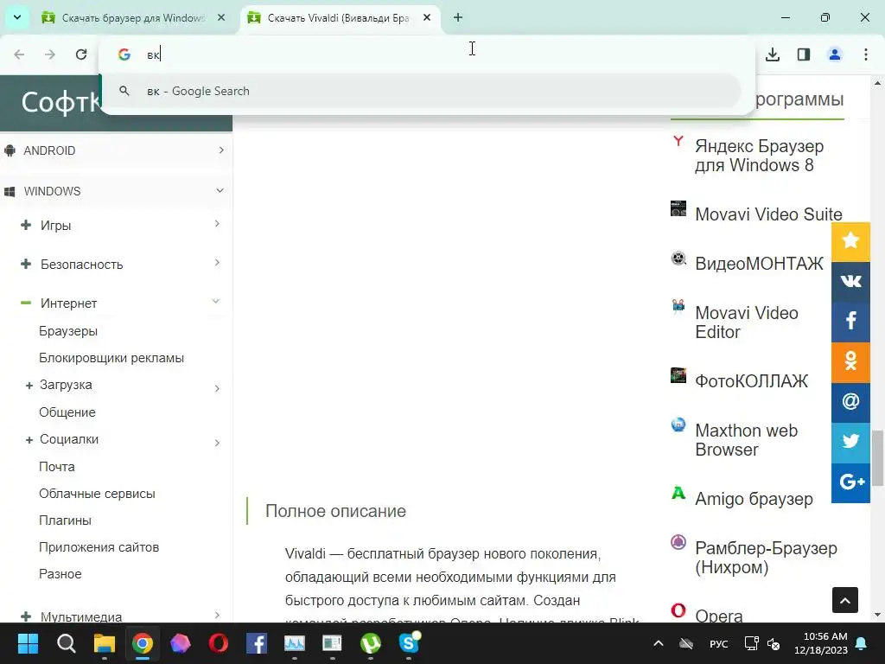Open the Chrome profile avatar
This screenshot has width=885, height=664.
click(x=835, y=54)
